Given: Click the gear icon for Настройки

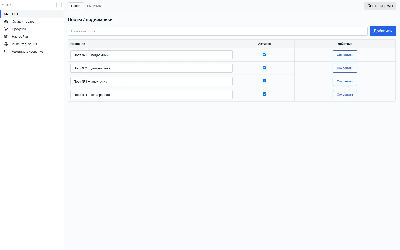Looking at the screenshot, I should [6, 37].
